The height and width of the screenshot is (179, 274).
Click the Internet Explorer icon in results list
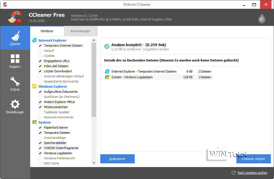107,71
